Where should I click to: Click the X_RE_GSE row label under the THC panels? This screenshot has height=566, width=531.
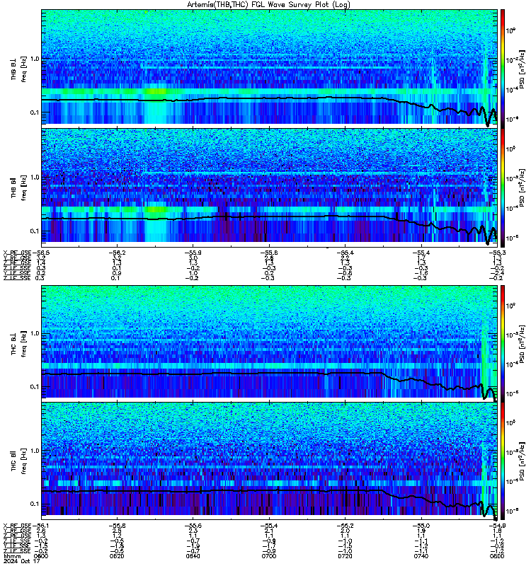click(17, 526)
